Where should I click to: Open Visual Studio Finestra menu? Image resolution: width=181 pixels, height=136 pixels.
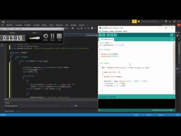82,25
